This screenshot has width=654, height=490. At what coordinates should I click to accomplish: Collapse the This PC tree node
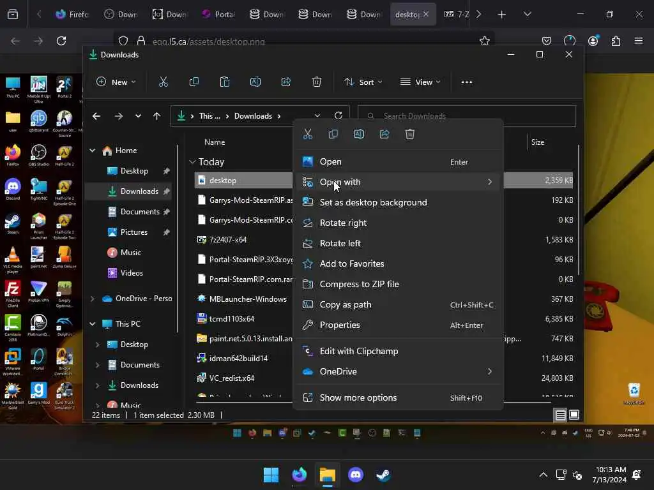[x=93, y=323]
